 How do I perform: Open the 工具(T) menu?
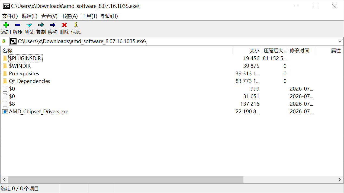pyautogui.click(x=89, y=16)
